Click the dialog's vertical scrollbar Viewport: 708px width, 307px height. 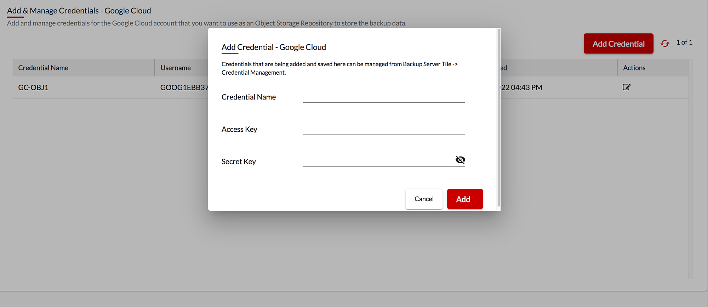(x=498, y=118)
